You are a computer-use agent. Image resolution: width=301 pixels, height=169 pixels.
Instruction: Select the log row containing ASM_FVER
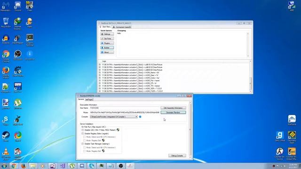coord(131,91)
